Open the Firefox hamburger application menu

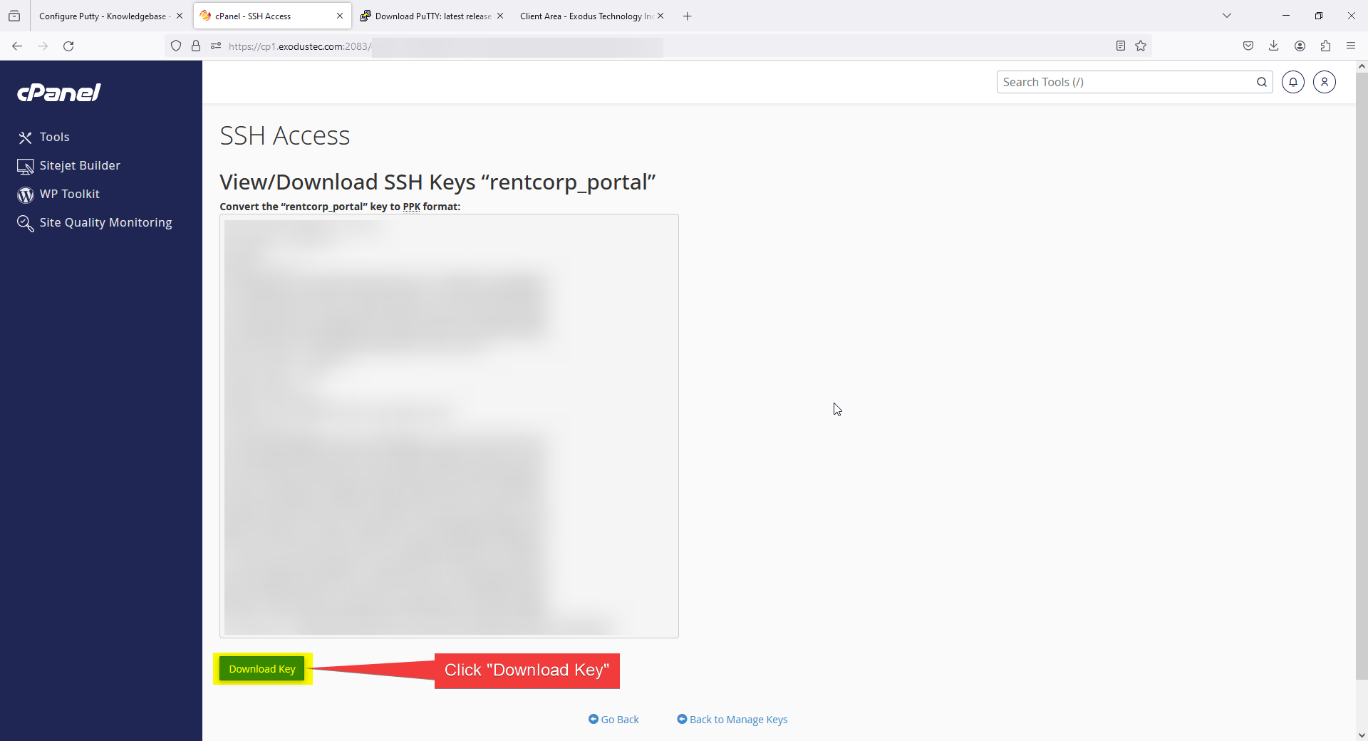[1350, 46]
